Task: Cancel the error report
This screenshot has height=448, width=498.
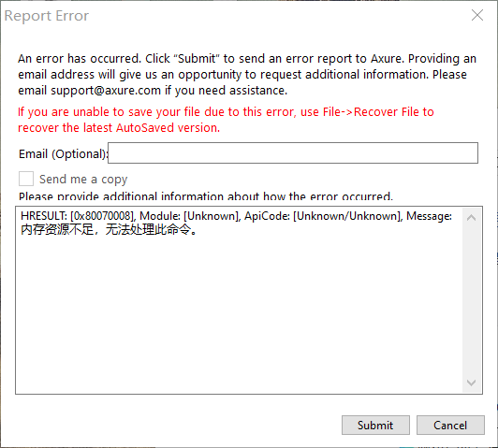Action: (x=450, y=425)
